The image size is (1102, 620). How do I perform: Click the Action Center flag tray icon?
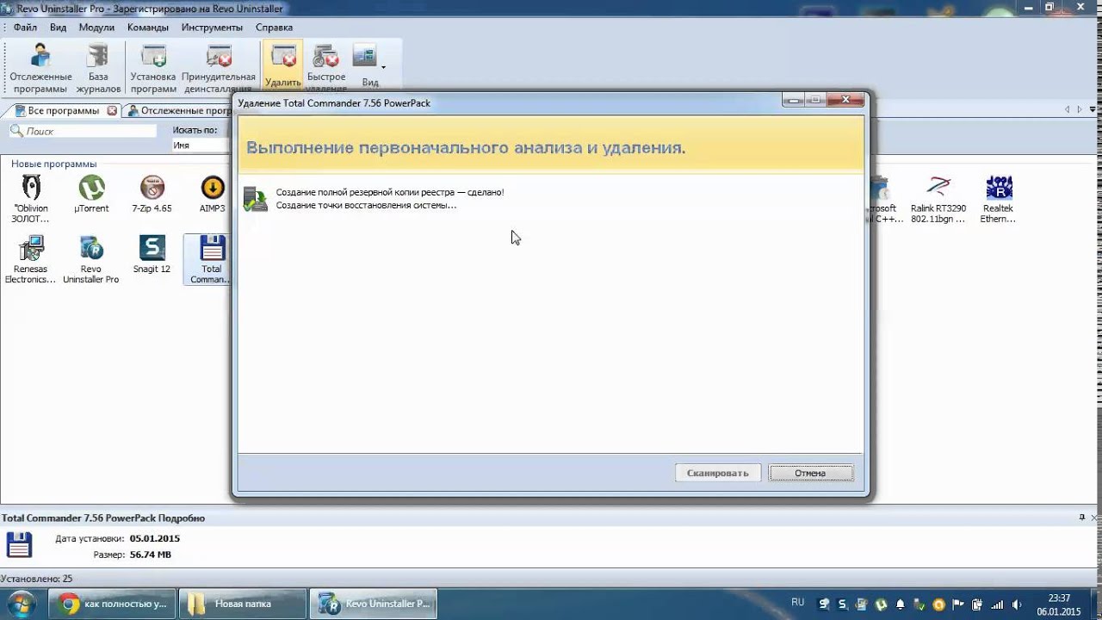[958, 604]
